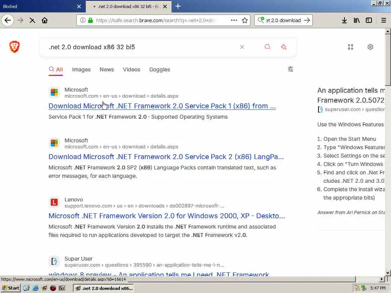This screenshot has width=391, height=293.
Task: Open .NET Framework 2.0 Service Pack 1 link
Action: (162, 106)
